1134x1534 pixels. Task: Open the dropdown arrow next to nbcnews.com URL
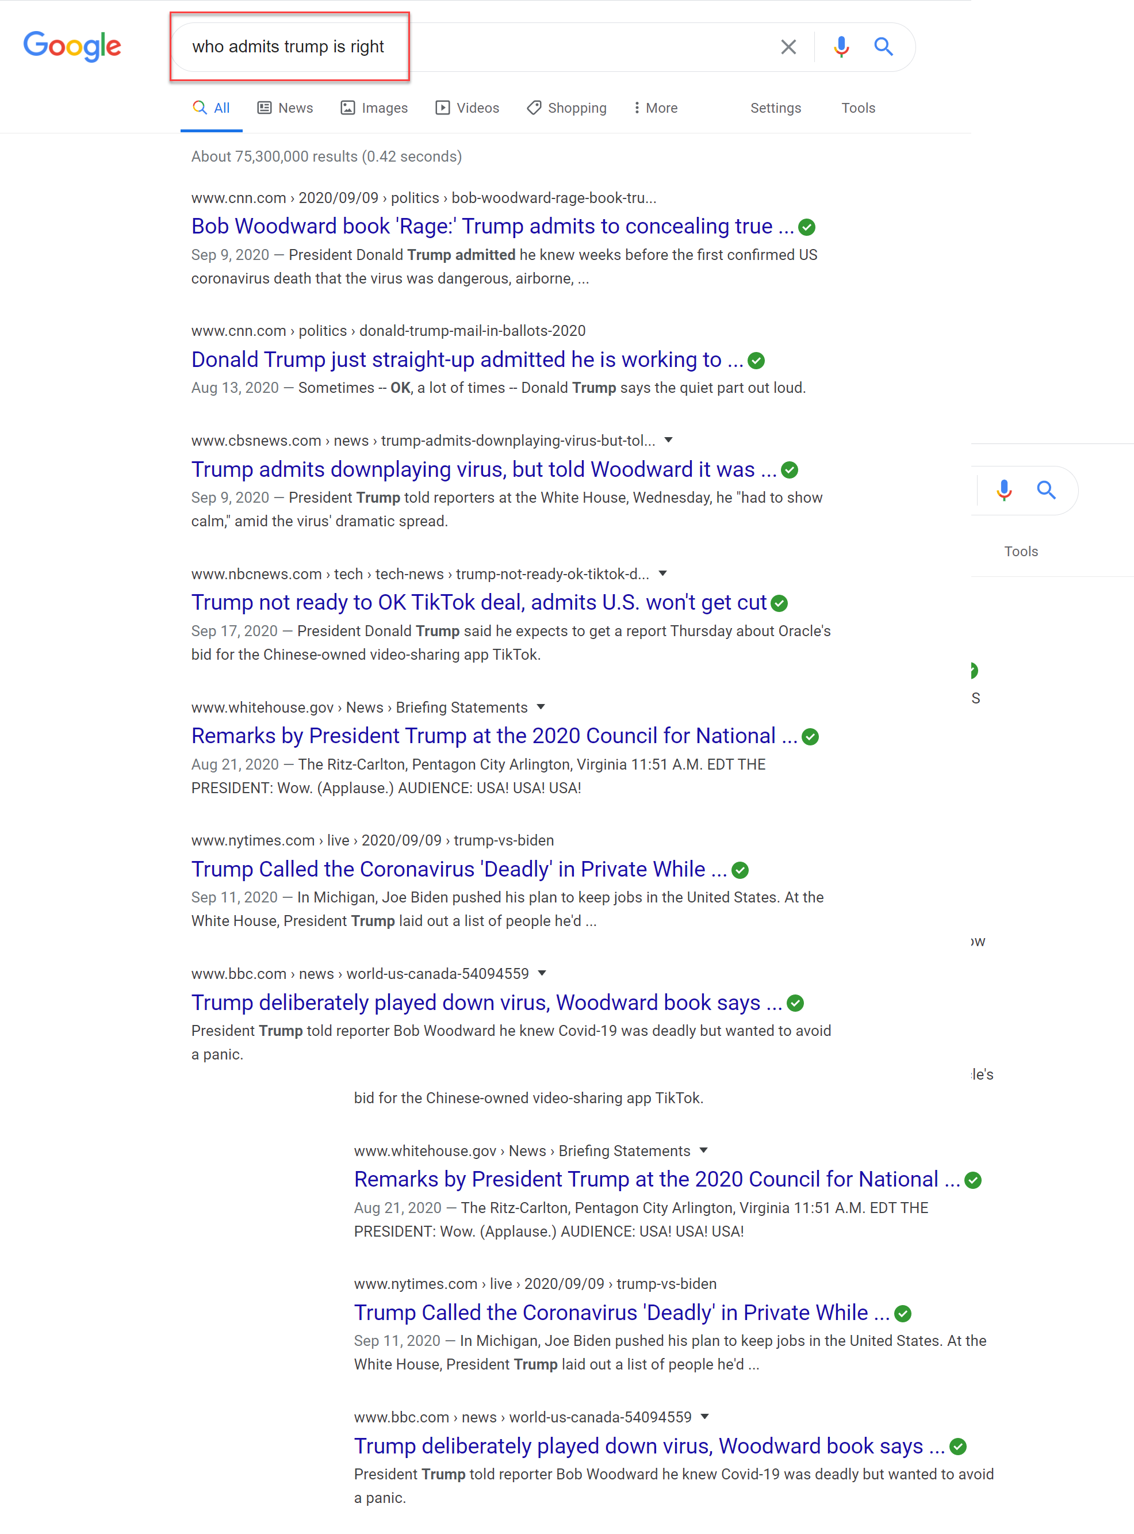[662, 573]
